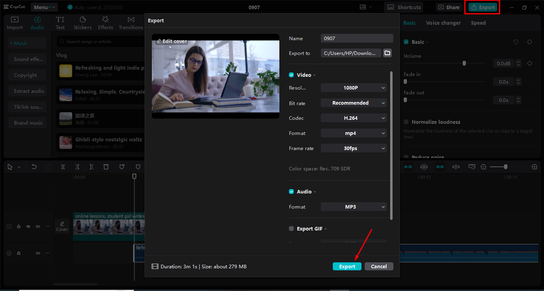Click the timeline zoom in magnifier
Viewport: 544px width, 291px height.
click(x=535, y=167)
